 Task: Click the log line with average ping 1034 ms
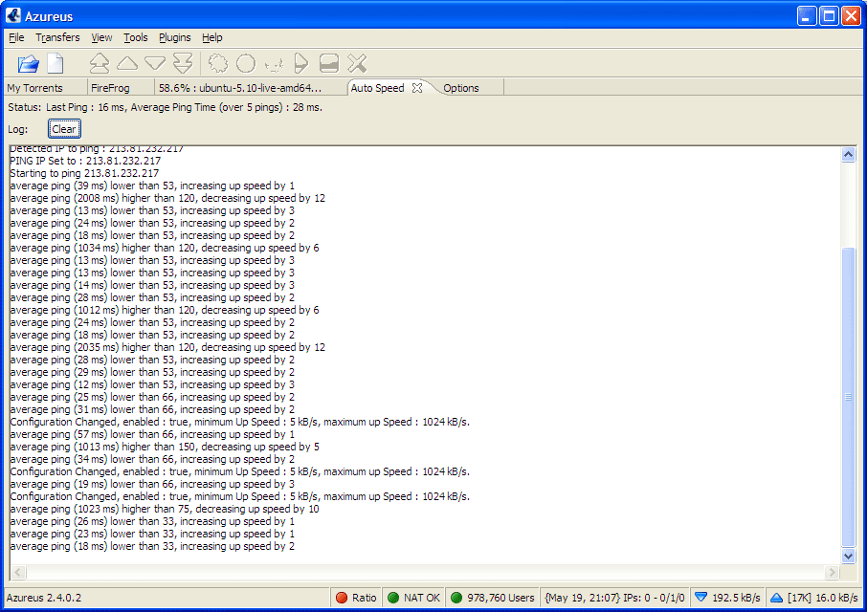(x=165, y=248)
